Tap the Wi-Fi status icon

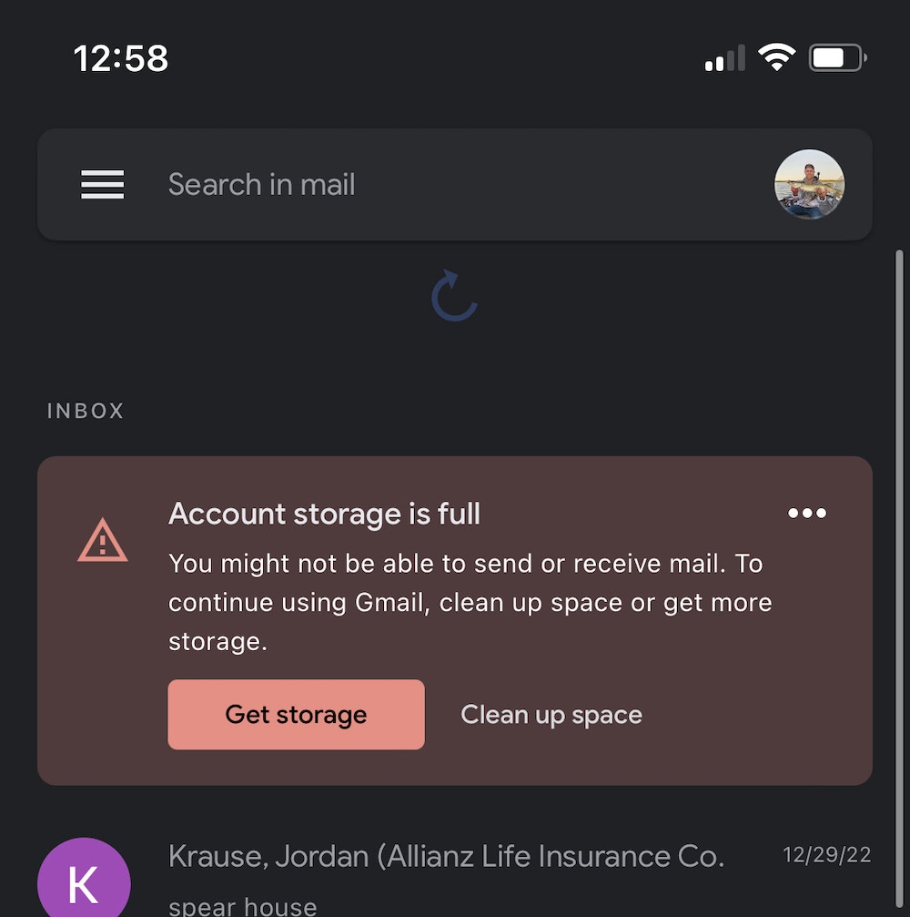776,57
